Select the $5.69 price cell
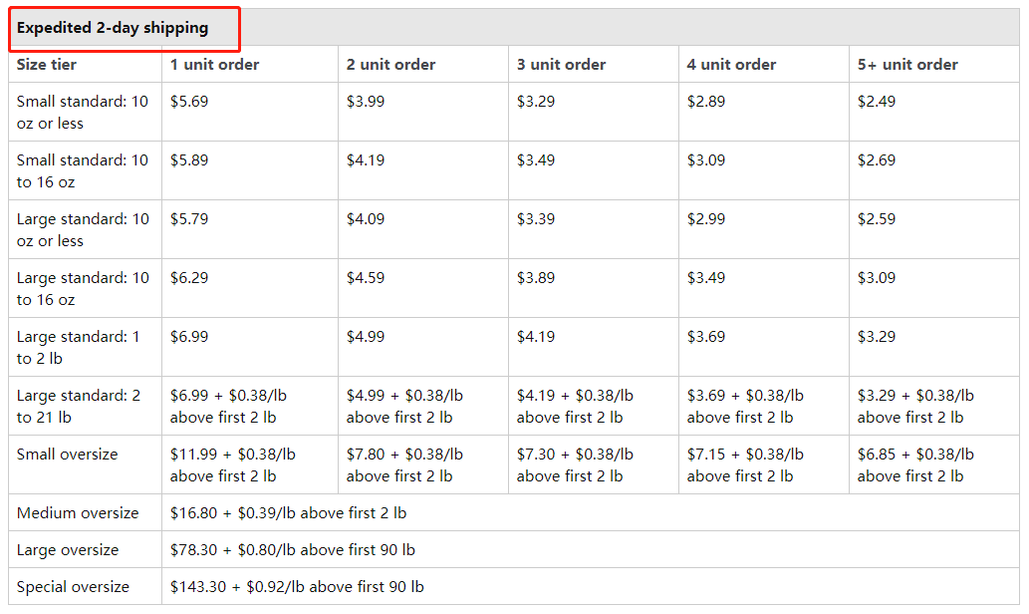Screen dimensions: 1029x614 click(189, 102)
